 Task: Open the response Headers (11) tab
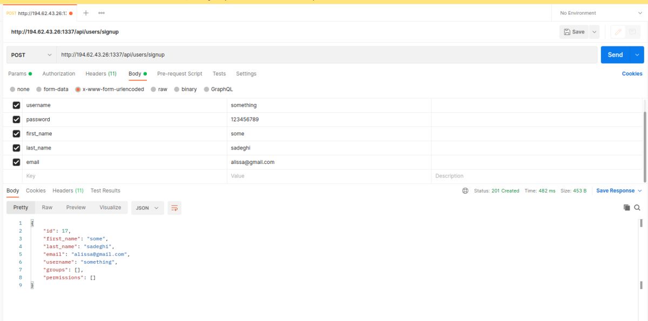[68, 191]
